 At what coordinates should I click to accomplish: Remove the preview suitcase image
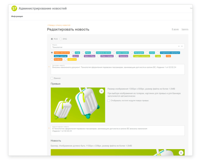(101, 91)
